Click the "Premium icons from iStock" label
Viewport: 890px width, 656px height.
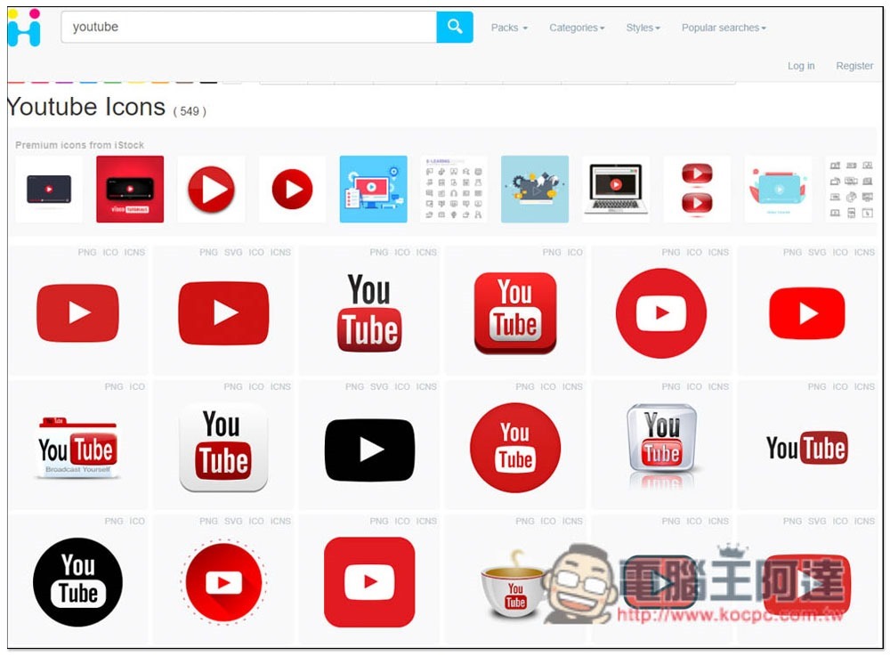tap(79, 145)
